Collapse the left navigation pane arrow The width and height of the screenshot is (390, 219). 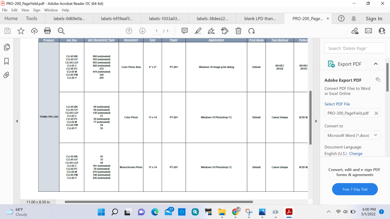coord(17,121)
